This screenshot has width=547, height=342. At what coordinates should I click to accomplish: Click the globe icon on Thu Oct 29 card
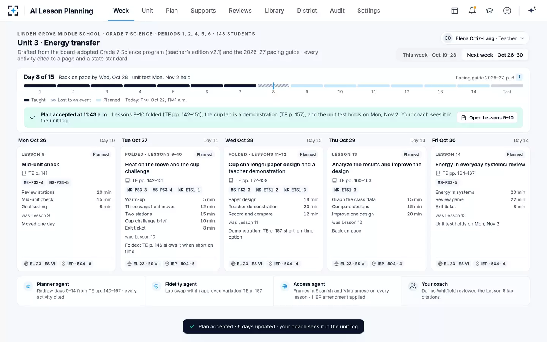click(337, 264)
